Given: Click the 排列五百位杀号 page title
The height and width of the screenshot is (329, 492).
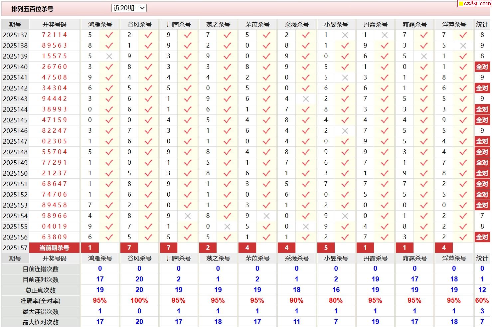Looking at the screenshot, I should 32,9.
